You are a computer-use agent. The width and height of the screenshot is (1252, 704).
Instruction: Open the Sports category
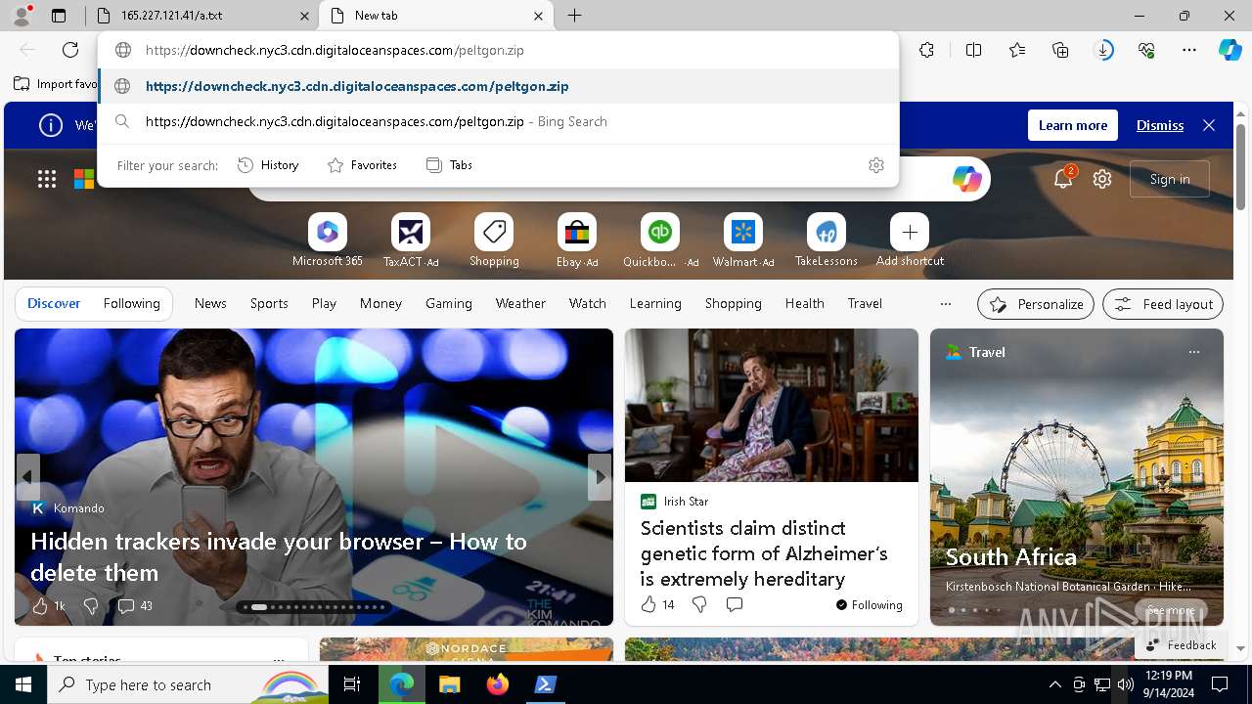[269, 304]
